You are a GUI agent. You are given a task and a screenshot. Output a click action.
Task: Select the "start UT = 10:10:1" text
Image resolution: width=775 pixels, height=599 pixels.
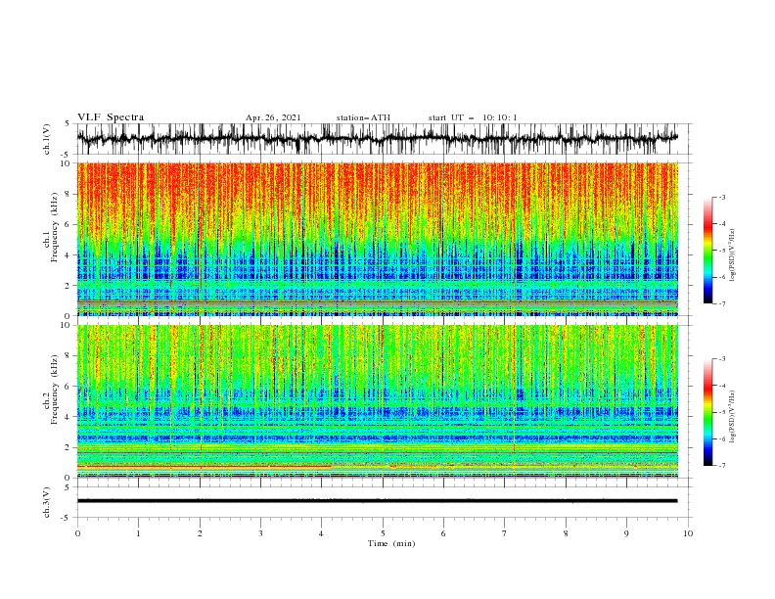pos(473,117)
